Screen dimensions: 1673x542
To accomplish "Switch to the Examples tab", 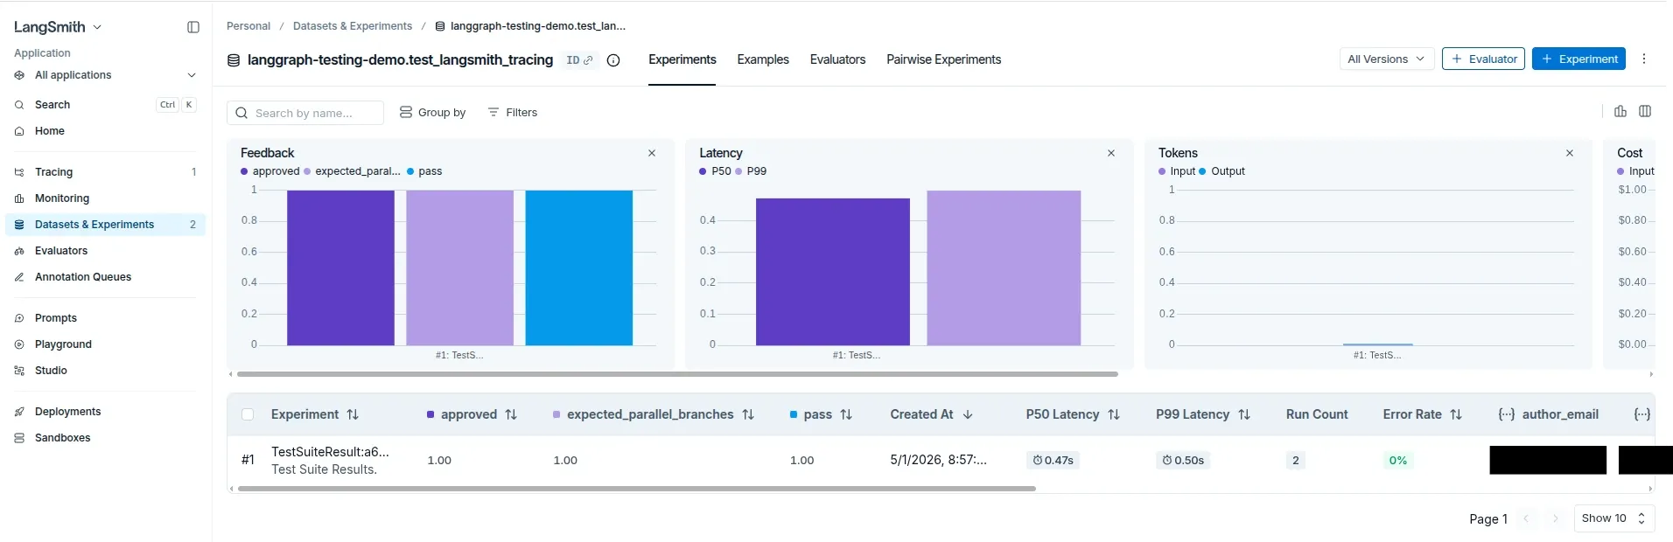I will (x=763, y=59).
